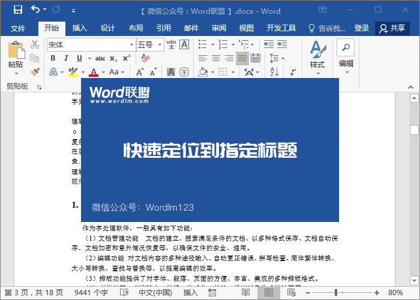
Task: Switch to the 设计 tab
Action: coord(107,28)
